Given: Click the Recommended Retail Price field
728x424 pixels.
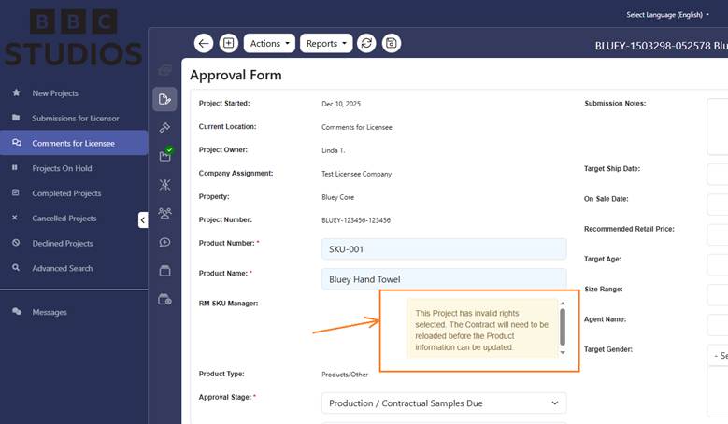Looking at the screenshot, I should 718,234.
